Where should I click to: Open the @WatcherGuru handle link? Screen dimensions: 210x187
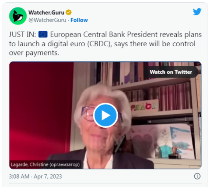(47, 20)
